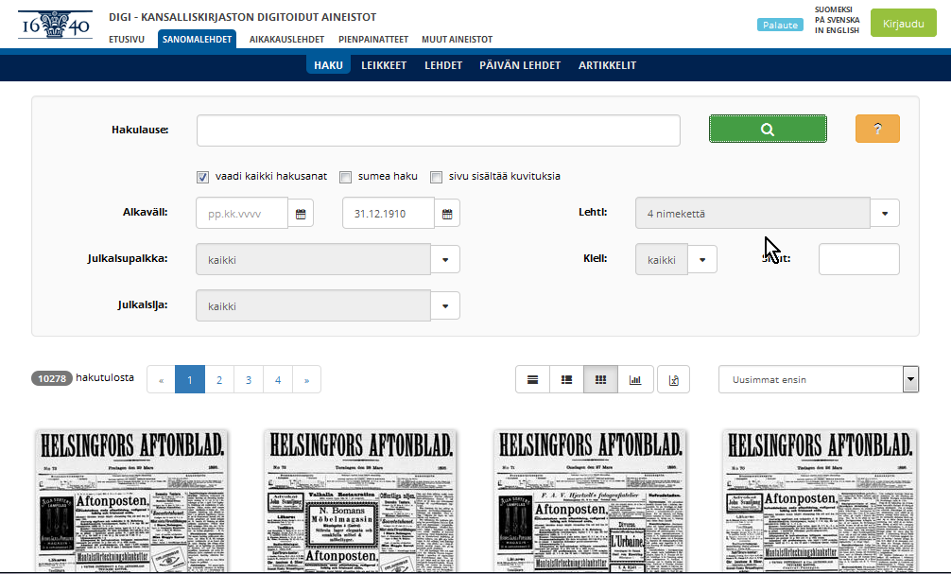
Task: Open the Päivän lehdet submenu item
Action: tap(520, 65)
